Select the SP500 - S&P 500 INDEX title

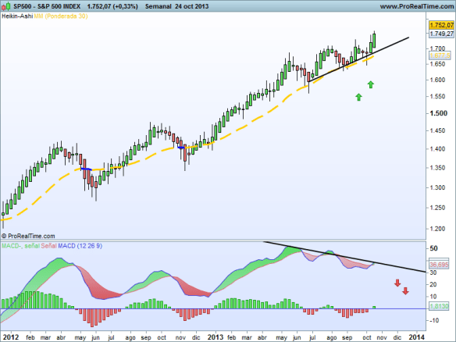[x=47, y=6]
